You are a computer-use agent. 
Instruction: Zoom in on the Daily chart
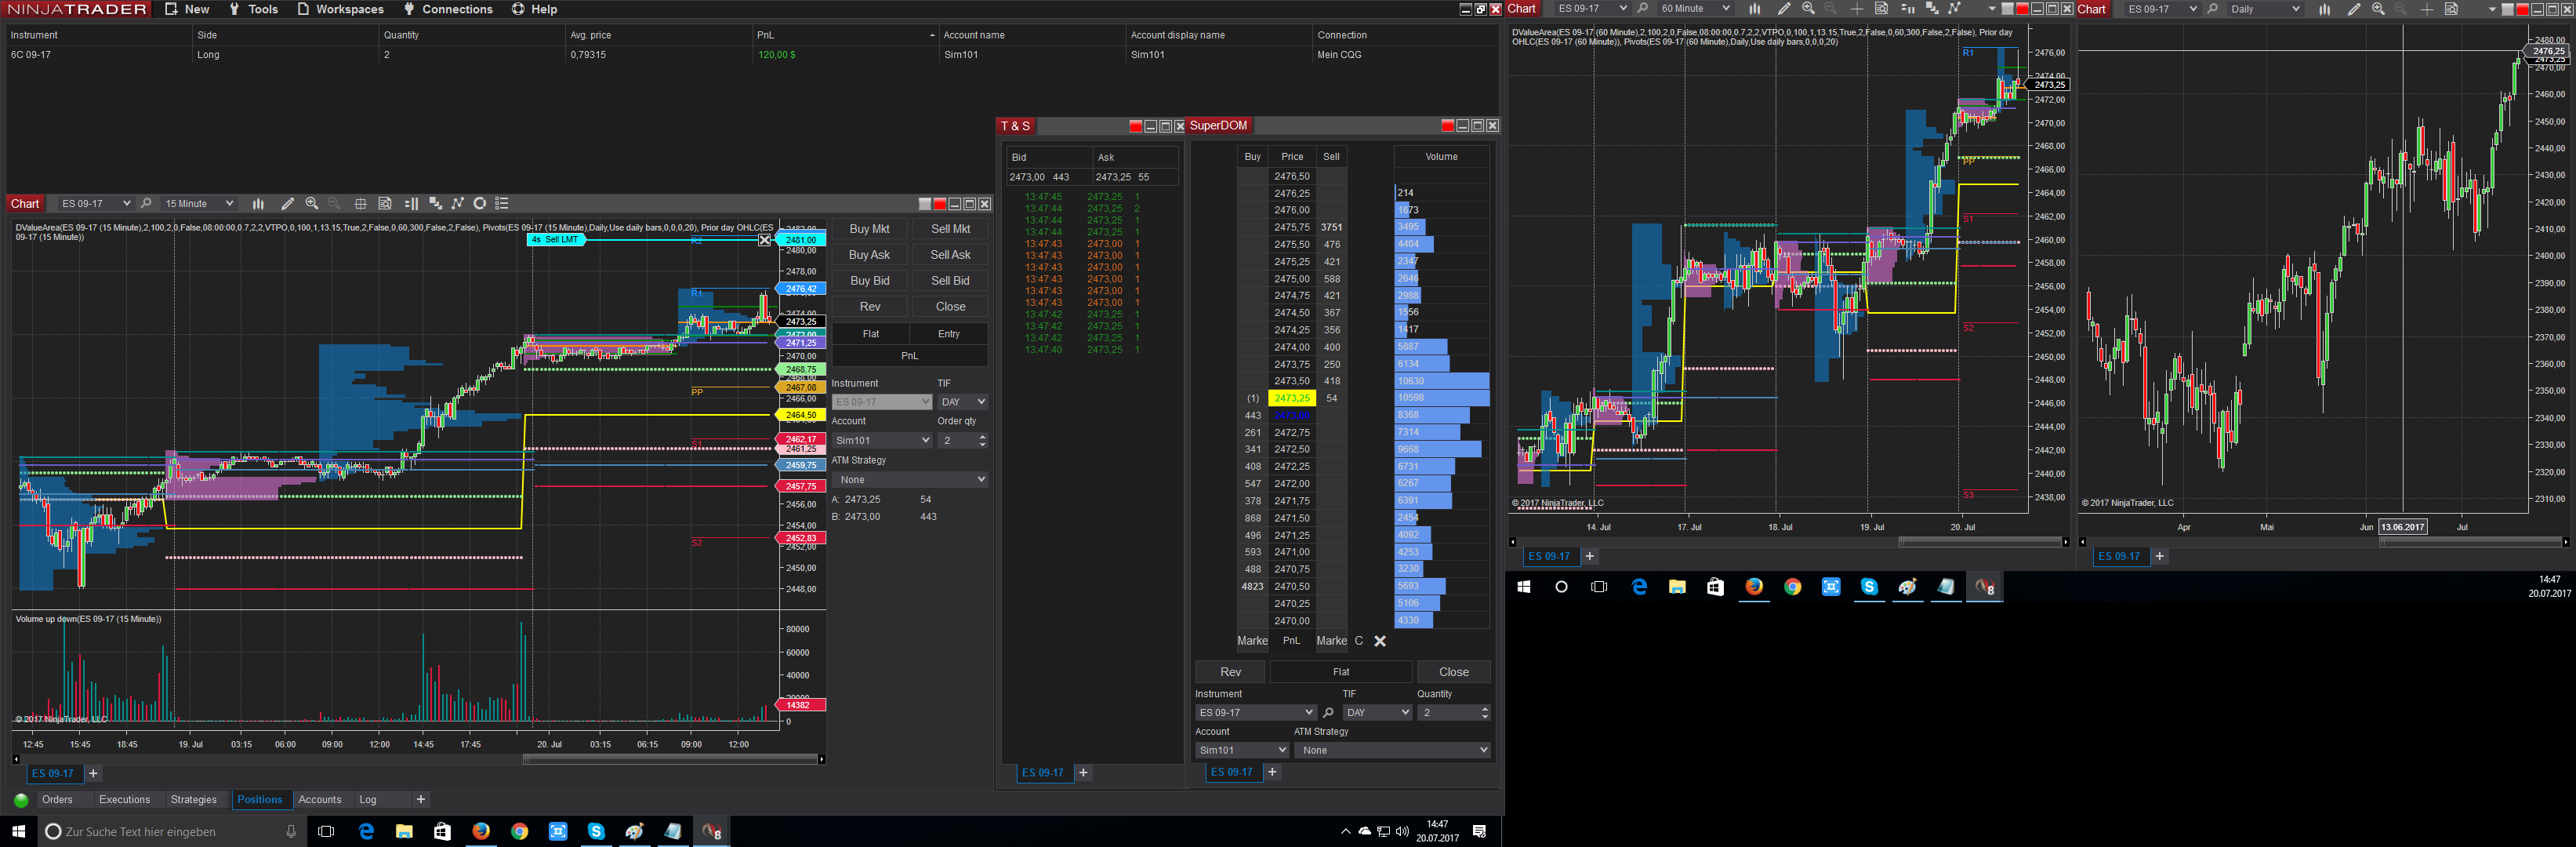pyautogui.click(x=2378, y=9)
